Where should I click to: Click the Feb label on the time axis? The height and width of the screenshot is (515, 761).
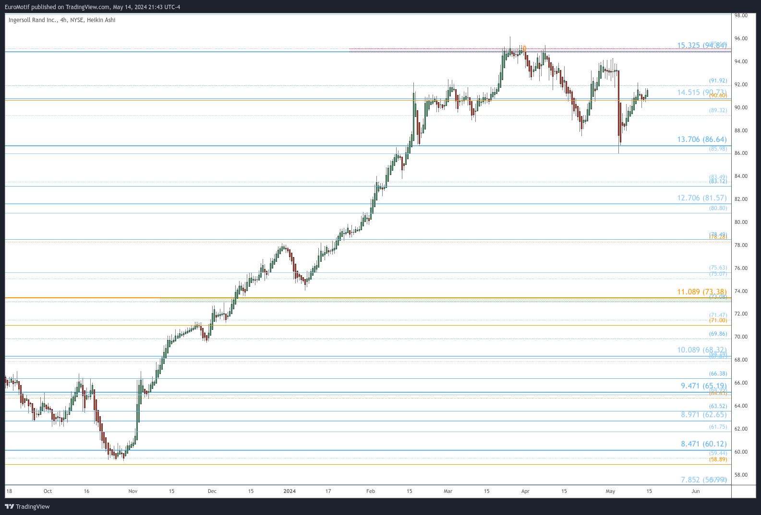coord(371,491)
